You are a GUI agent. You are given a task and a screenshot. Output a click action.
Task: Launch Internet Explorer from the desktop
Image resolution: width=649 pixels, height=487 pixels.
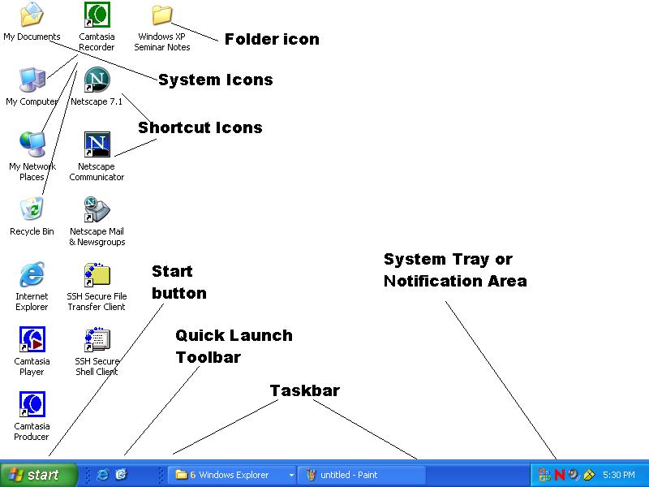(x=32, y=275)
